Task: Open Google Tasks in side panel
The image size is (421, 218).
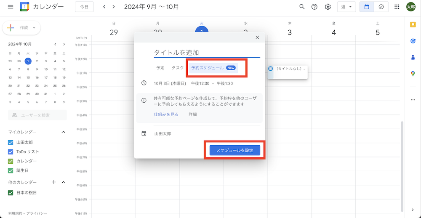Action: [x=413, y=41]
